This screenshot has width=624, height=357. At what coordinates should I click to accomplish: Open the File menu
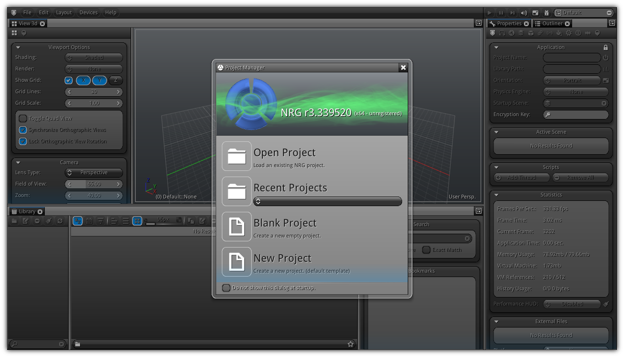(x=27, y=13)
